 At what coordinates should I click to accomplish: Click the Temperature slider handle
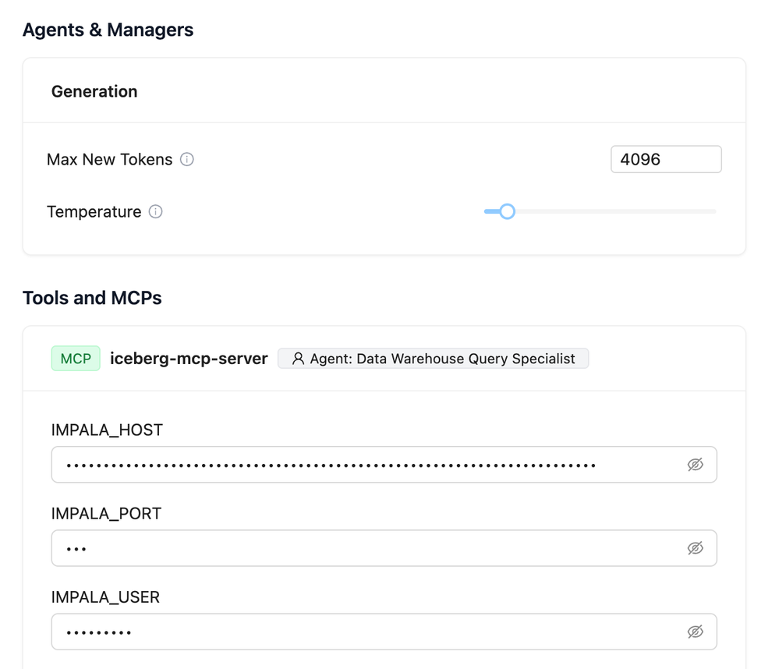coord(507,211)
